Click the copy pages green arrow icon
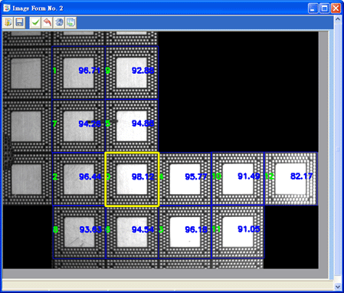344x293 pixels. 70,22
